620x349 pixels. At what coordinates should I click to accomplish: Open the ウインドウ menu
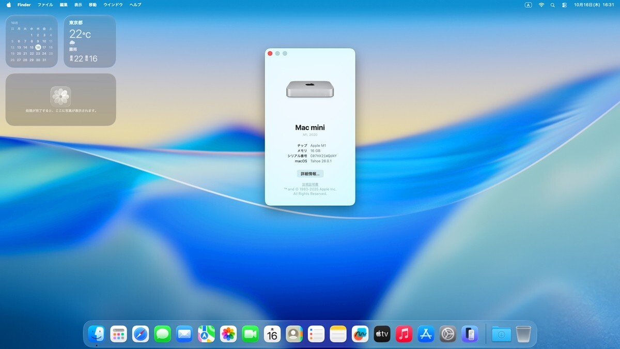(x=113, y=5)
